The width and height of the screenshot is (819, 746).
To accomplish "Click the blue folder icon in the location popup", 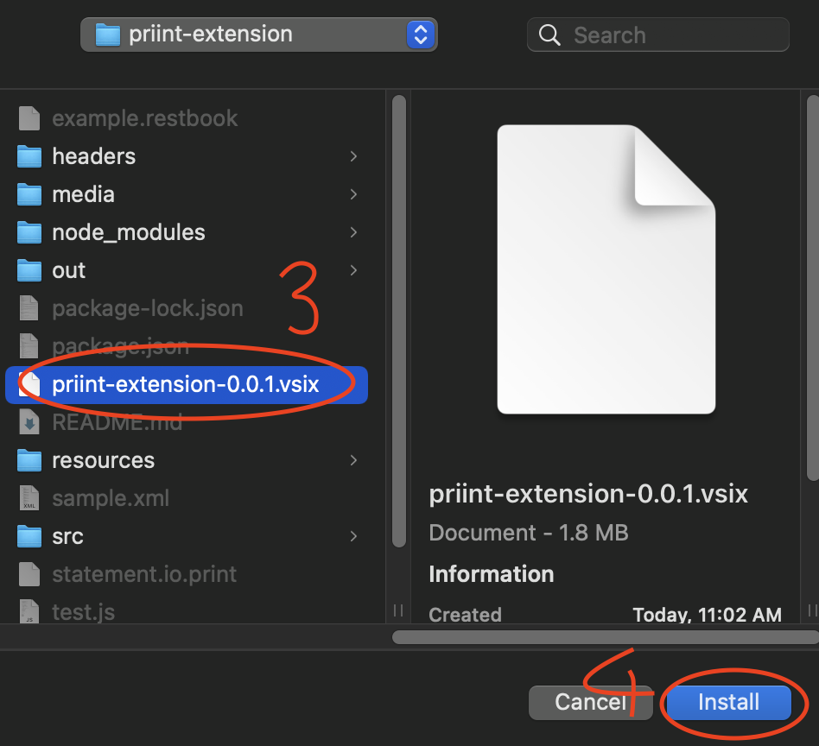I will click(x=108, y=35).
